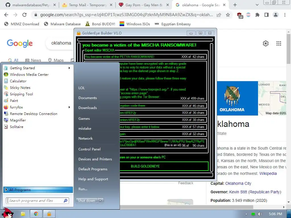The height and width of the screenshot is (218, 291).
Task: Click the BUILD GOLDENEYE button
Action: coord(145,166)
